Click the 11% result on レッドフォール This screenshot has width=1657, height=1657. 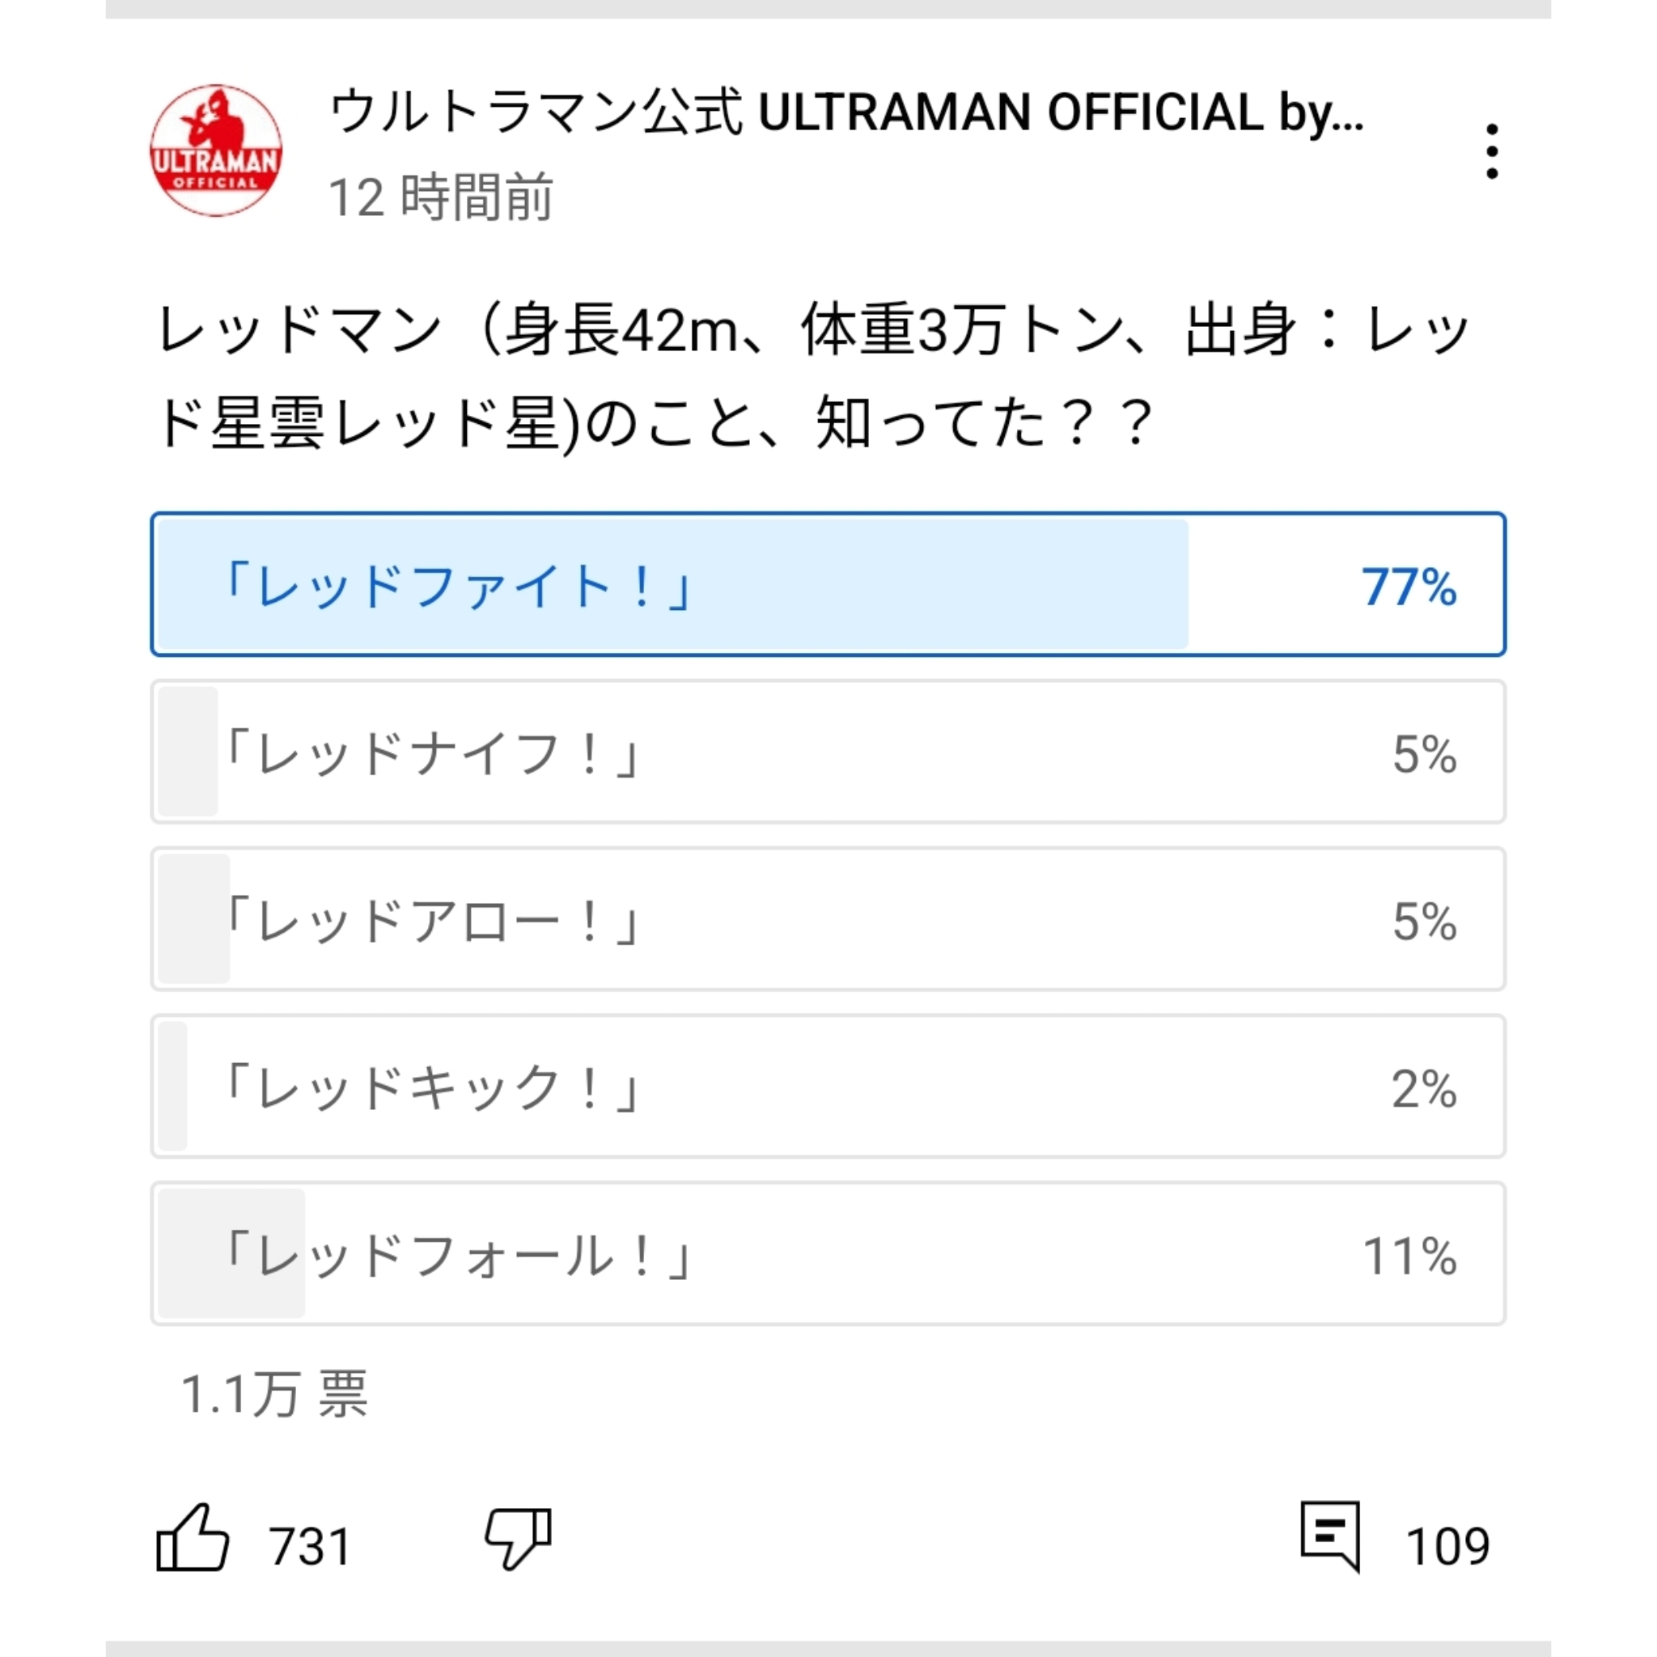tap(1410, 1257)
